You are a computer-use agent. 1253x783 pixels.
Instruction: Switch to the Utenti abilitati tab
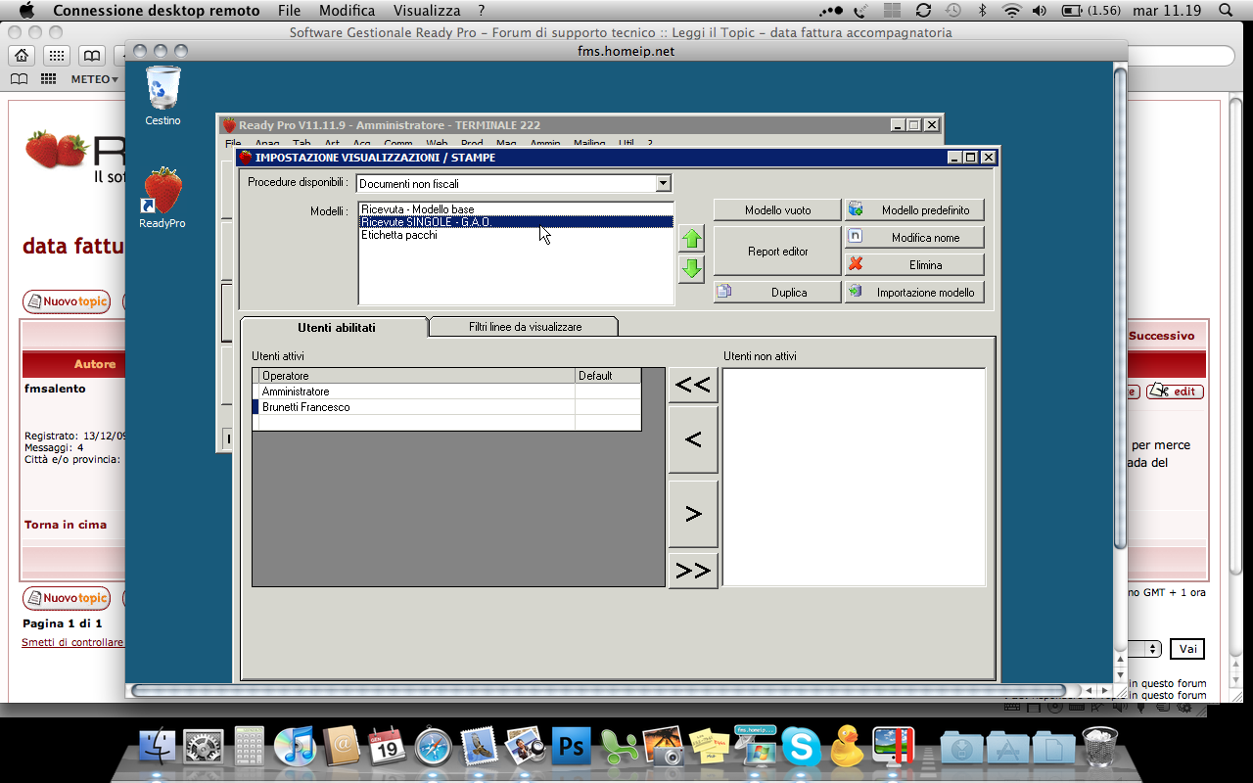coord(336,327)
